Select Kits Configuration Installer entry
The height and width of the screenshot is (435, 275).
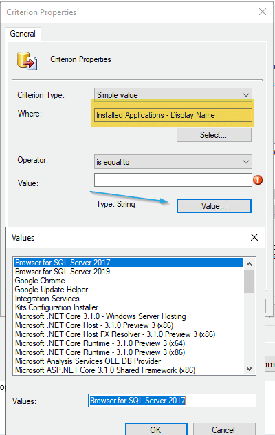pyautogui.click(x=129, y=307)
